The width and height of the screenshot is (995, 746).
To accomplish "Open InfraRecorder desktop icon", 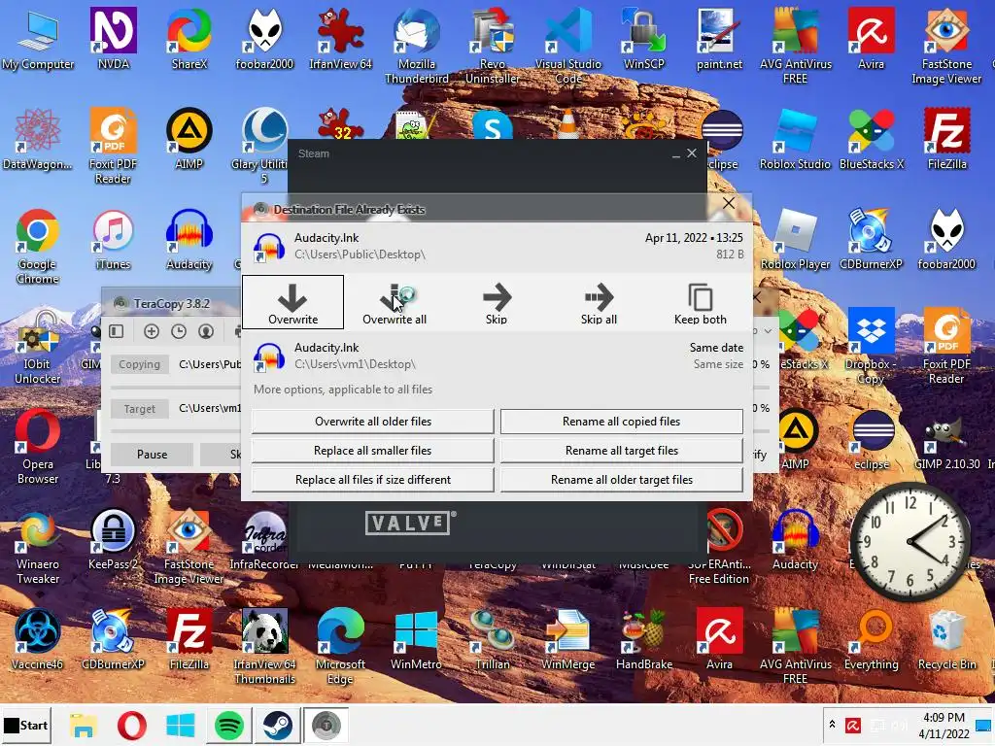I will pos(264,539).
